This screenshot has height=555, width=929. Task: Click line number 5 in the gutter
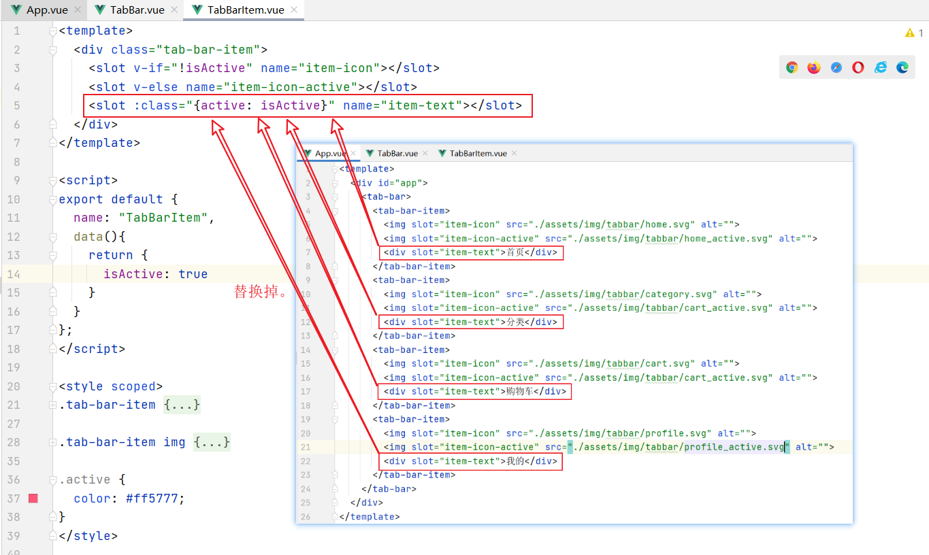click(17, 105)
